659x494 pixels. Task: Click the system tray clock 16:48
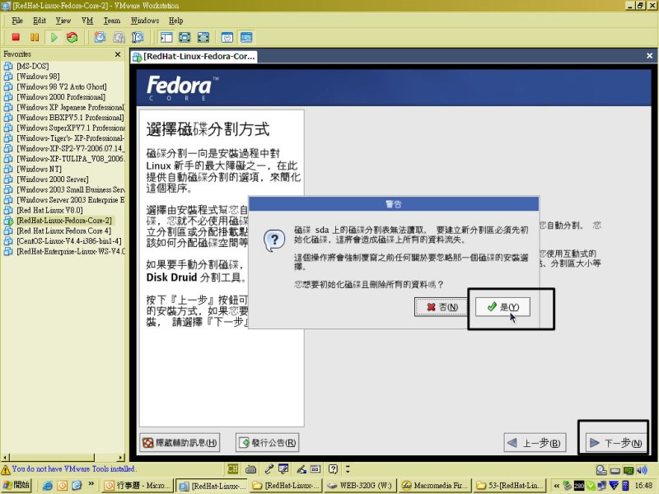click(x=644, y=486)
